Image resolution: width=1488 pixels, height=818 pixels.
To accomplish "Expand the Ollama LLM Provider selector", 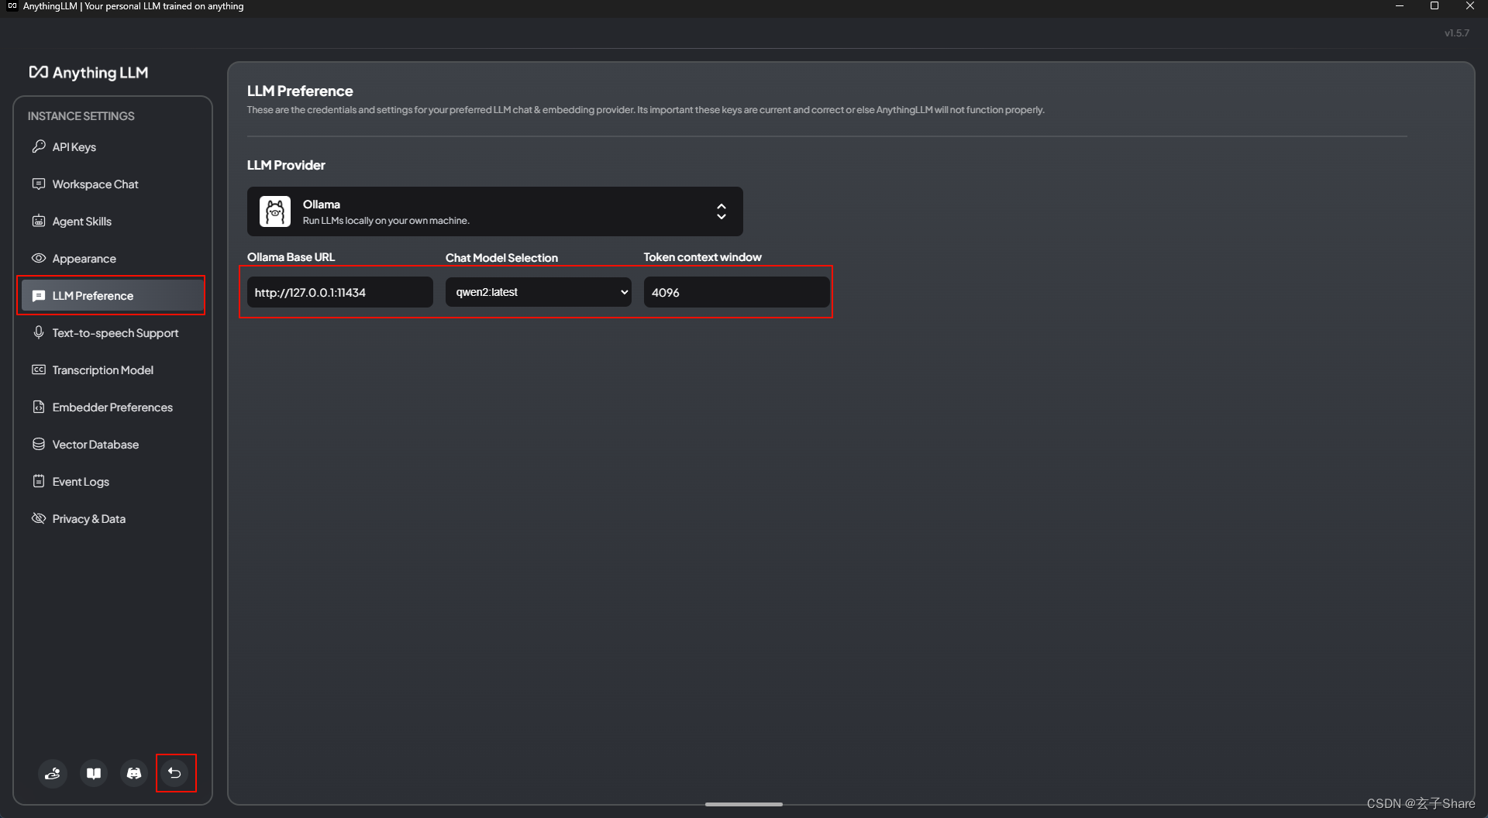I will 494,211.
